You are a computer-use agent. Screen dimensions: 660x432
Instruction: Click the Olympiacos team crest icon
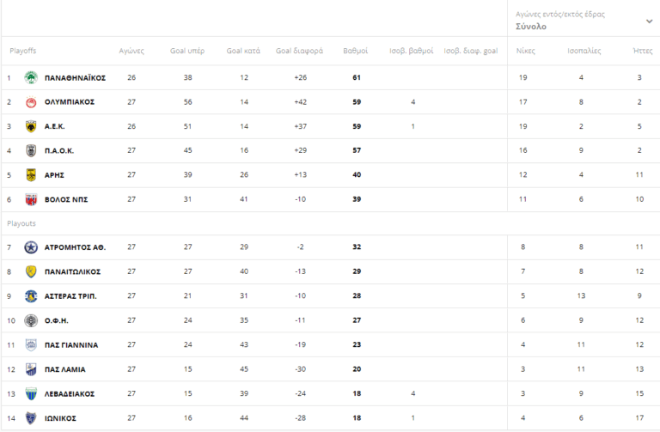pos(31,102)
